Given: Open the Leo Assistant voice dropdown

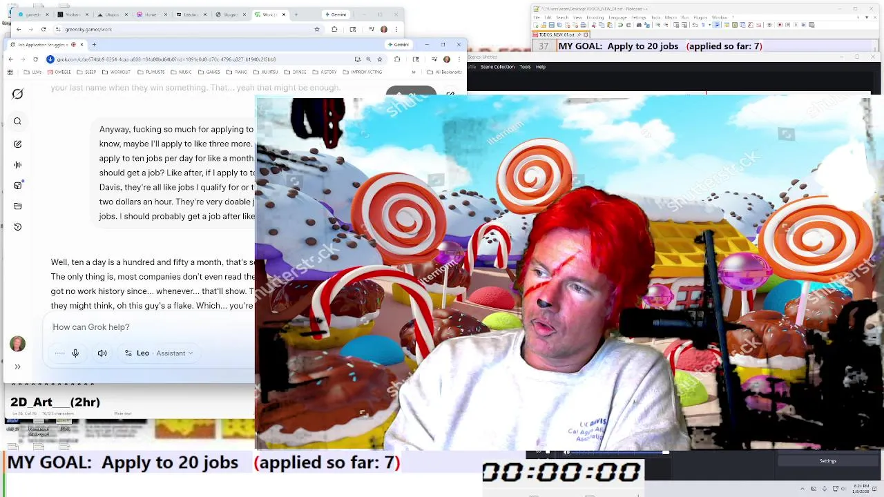Looking at the screenshot, I should (x=159, y=353).
